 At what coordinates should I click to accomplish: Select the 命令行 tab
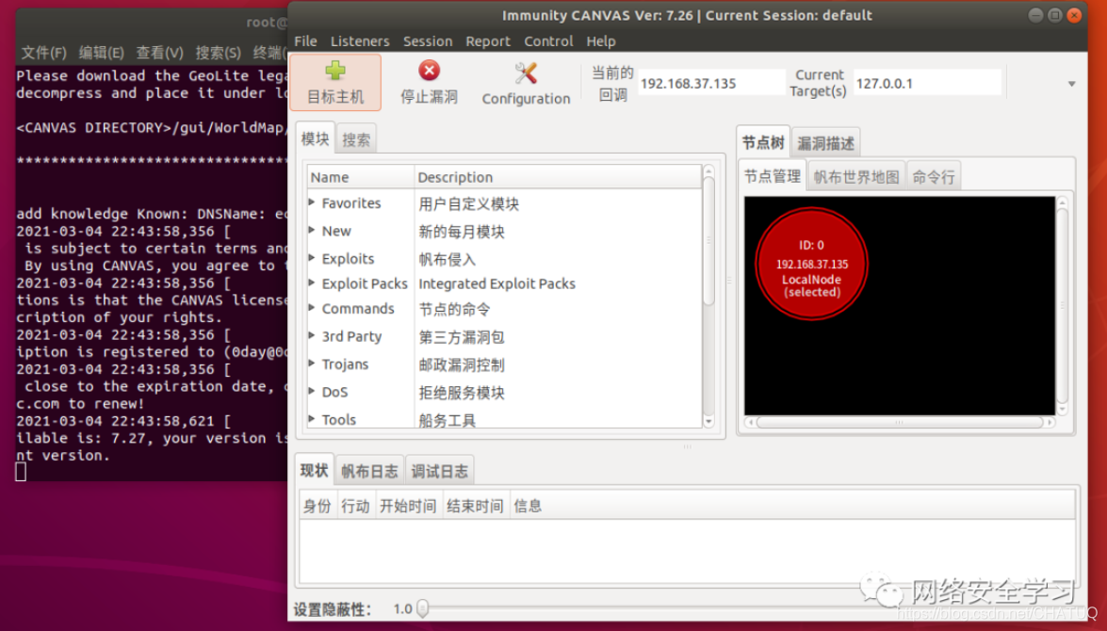(934, 176)
